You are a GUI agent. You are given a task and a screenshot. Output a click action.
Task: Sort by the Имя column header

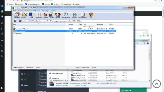tap(39, 24)
